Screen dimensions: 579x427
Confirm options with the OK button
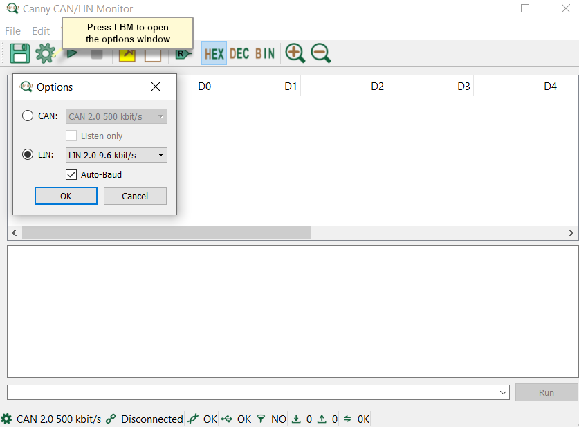(66, 196)
